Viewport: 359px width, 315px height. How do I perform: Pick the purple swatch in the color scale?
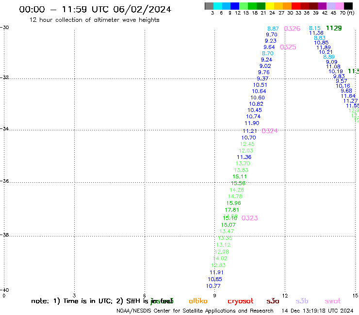tap(322, 6)
